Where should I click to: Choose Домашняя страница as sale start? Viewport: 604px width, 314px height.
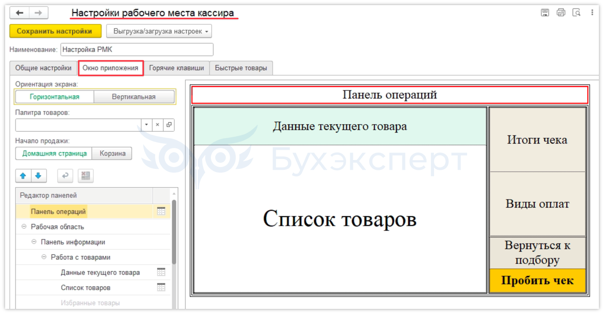click(x=54, y=153)
